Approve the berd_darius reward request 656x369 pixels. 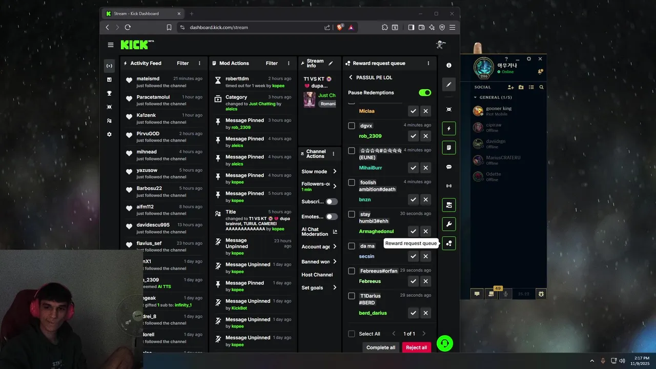click(x=413, y=313)
